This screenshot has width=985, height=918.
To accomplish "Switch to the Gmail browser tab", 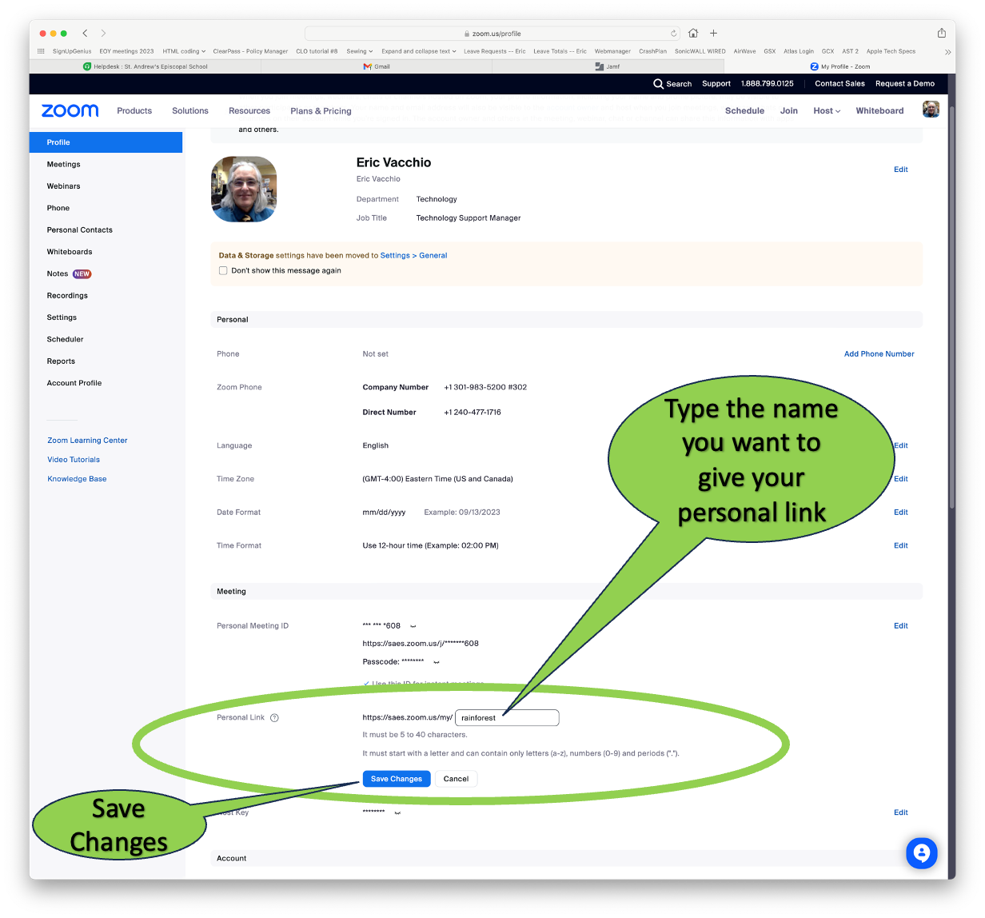I will click(377, 66).
